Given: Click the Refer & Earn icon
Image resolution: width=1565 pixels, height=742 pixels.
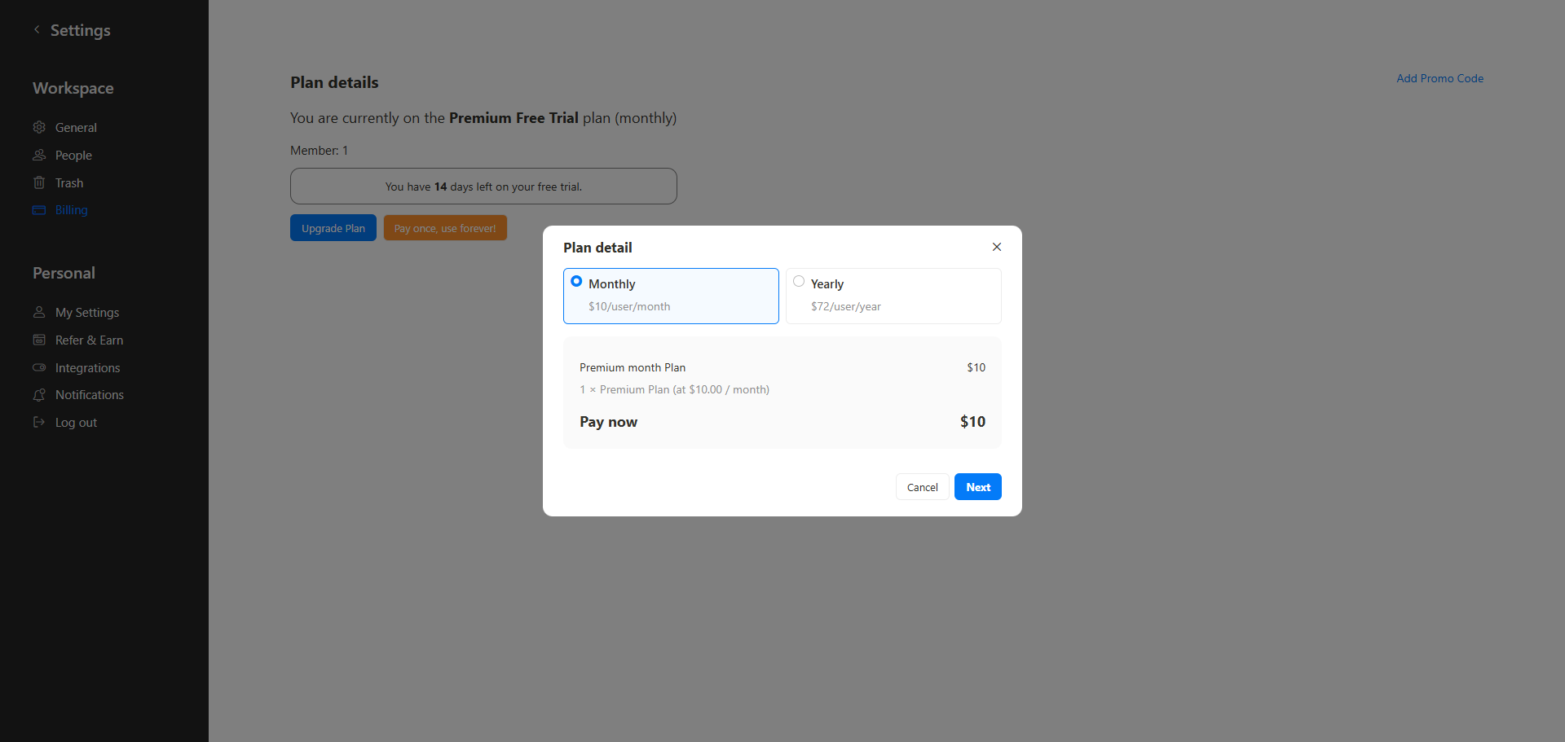Looking at the screenshot, I should (39, 340).
